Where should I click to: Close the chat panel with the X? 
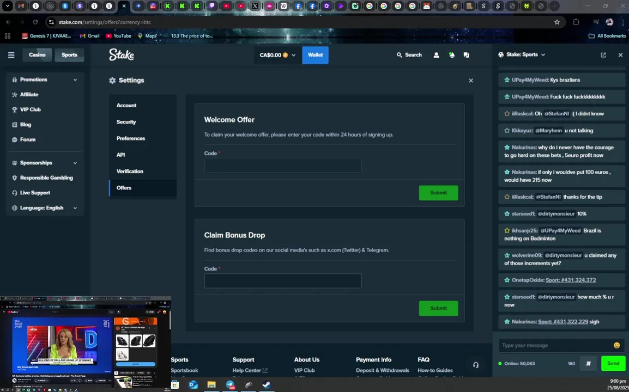[620, 55]
